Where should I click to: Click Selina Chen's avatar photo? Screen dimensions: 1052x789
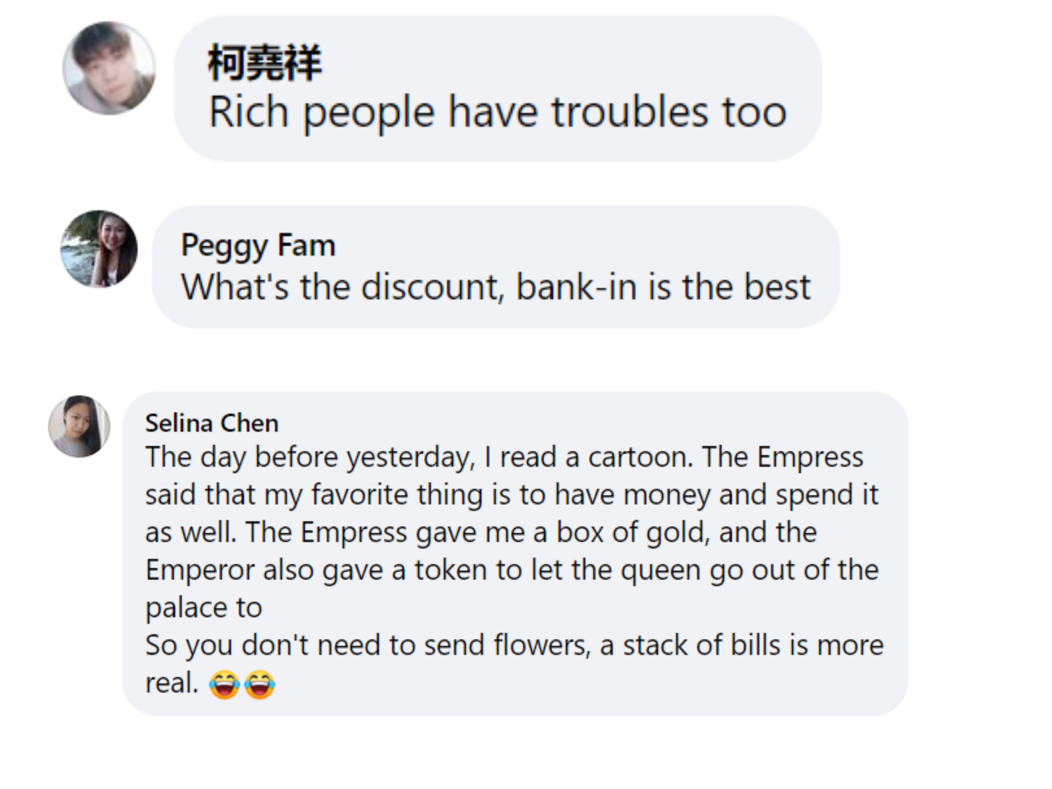(79, 426)
